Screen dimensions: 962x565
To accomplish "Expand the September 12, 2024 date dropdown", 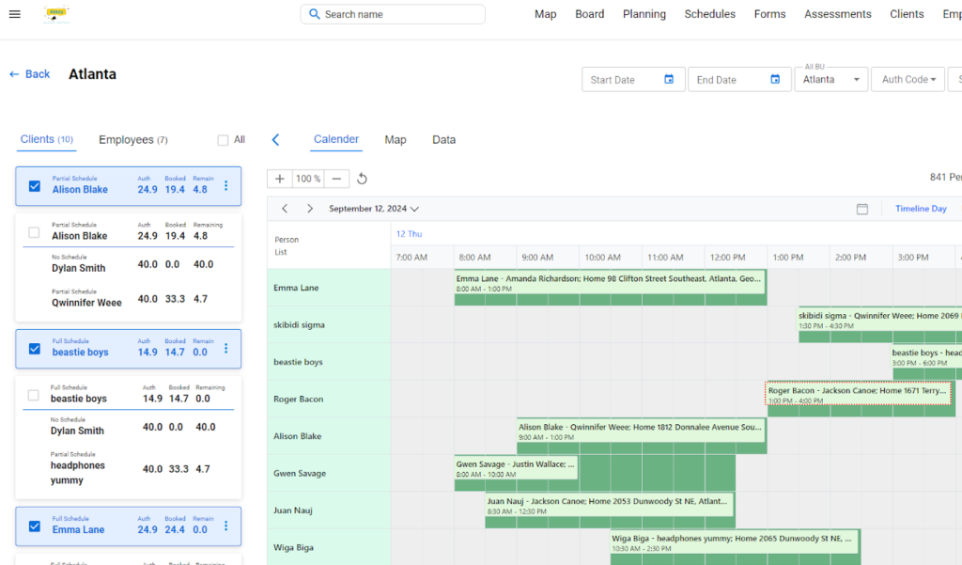I will [x=414, y=209].
